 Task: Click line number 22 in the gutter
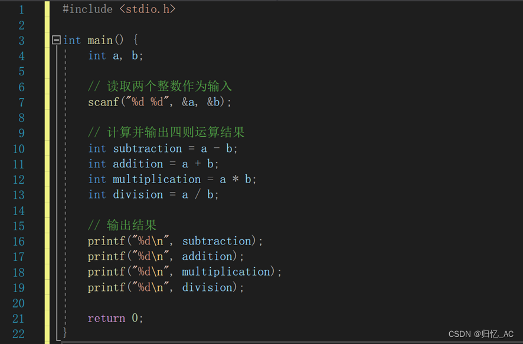[19, 333]
